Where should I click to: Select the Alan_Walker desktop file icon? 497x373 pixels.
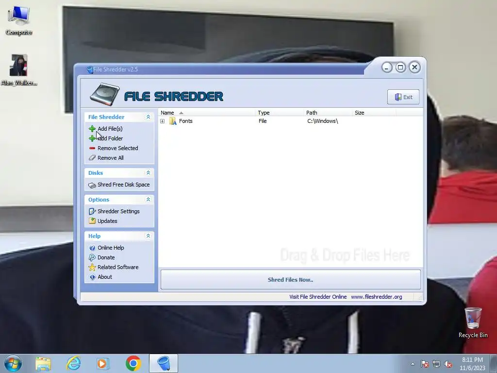(x=19, y=70)
